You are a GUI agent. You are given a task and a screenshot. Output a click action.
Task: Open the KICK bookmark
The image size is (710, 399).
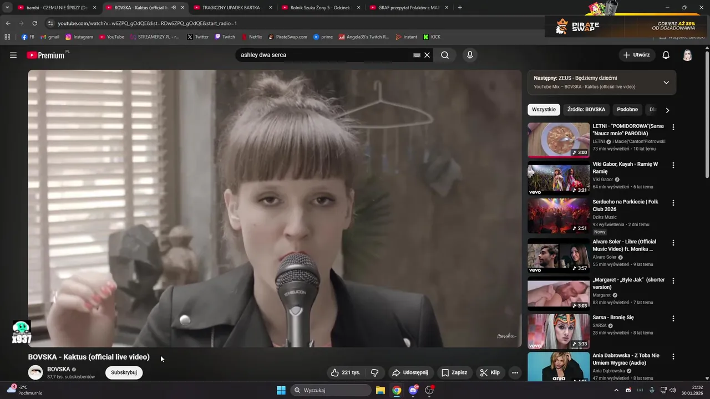[x=432, y=37]
